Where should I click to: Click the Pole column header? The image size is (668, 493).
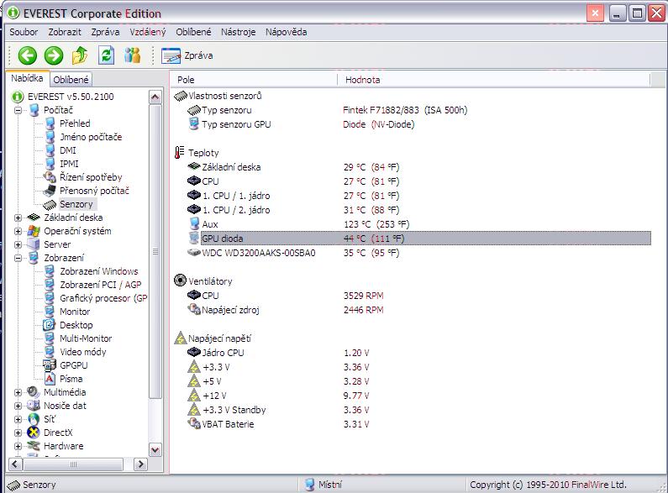(254, 80)
